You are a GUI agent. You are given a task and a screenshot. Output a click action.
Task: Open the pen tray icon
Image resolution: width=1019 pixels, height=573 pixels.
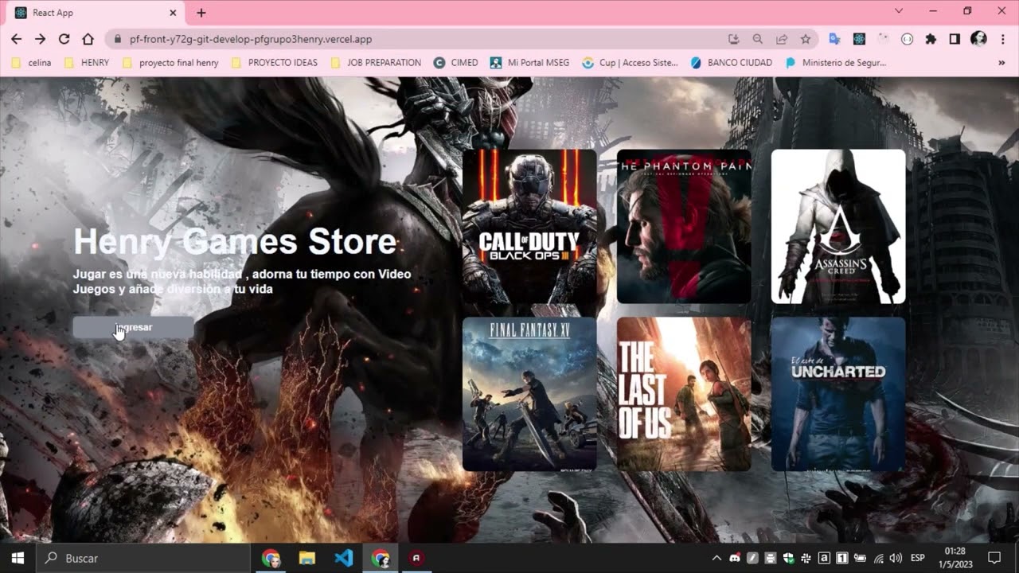coord(752,558)
